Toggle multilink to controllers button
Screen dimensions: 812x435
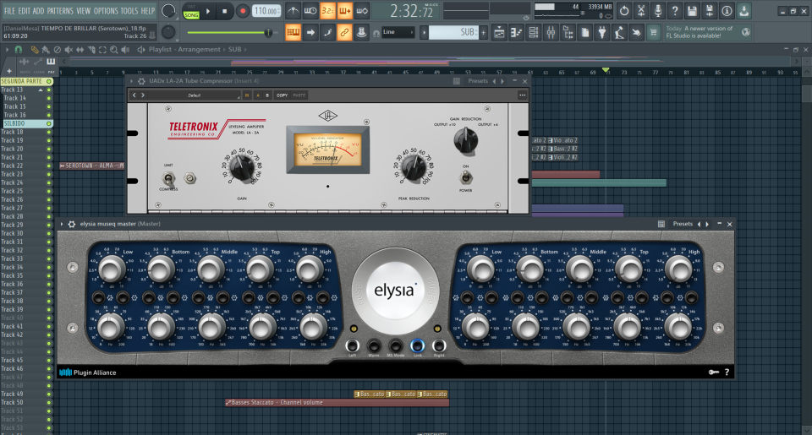pos(344,33)
